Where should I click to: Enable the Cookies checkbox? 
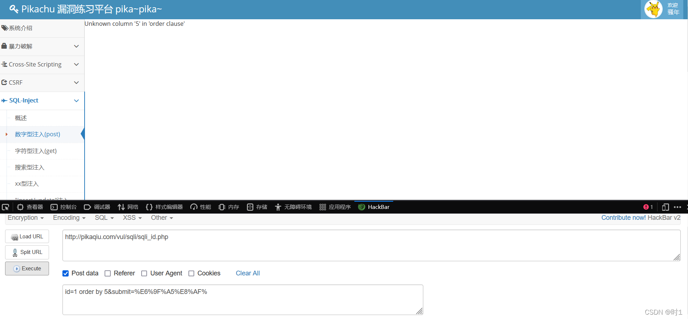point(191,274)
